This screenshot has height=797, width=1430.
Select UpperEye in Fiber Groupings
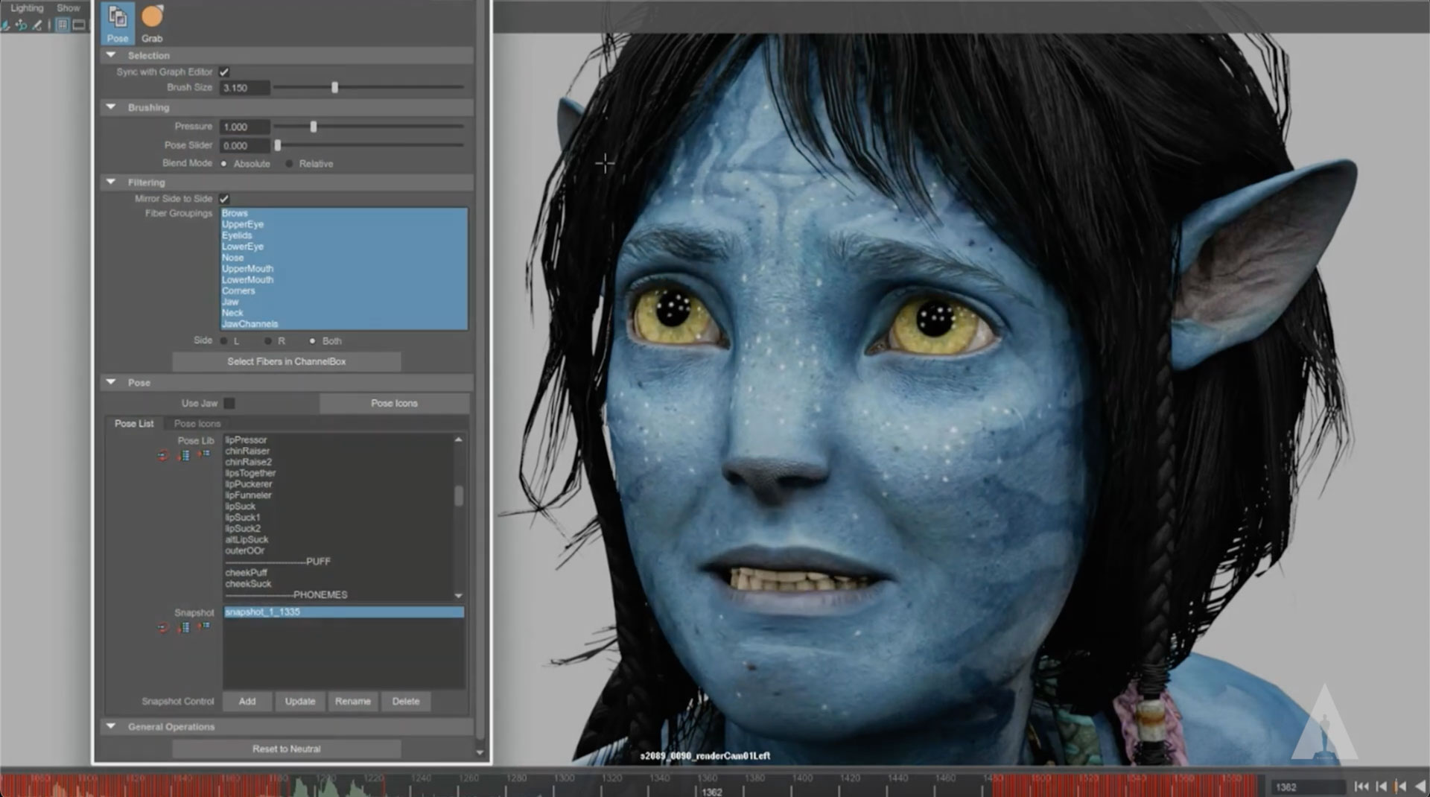click(x=344, y=224)
